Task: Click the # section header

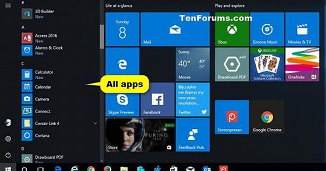Action: (23, 3)
